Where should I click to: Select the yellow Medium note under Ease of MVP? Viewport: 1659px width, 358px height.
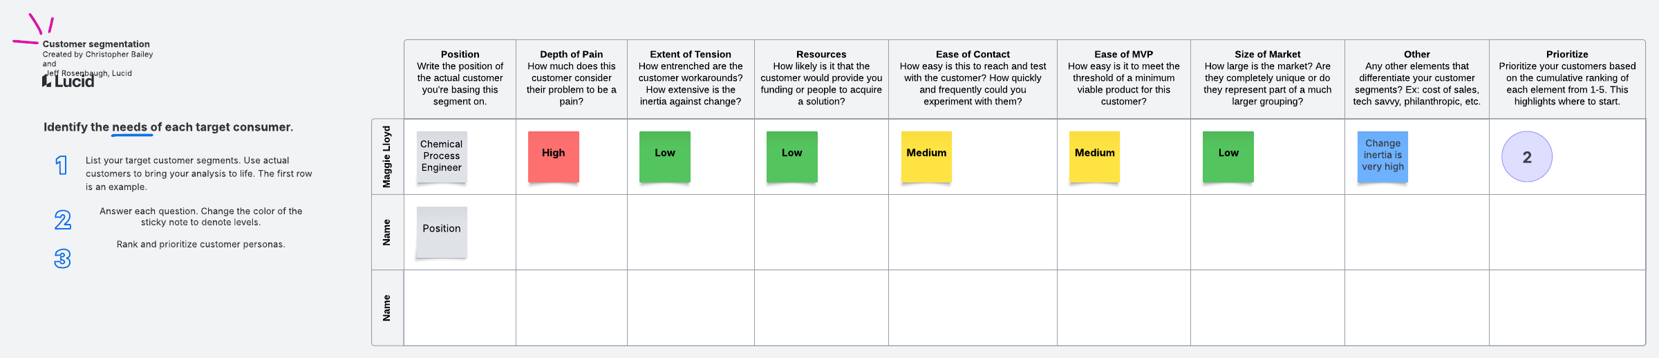pyautogui.click(x=1094, y=156)
